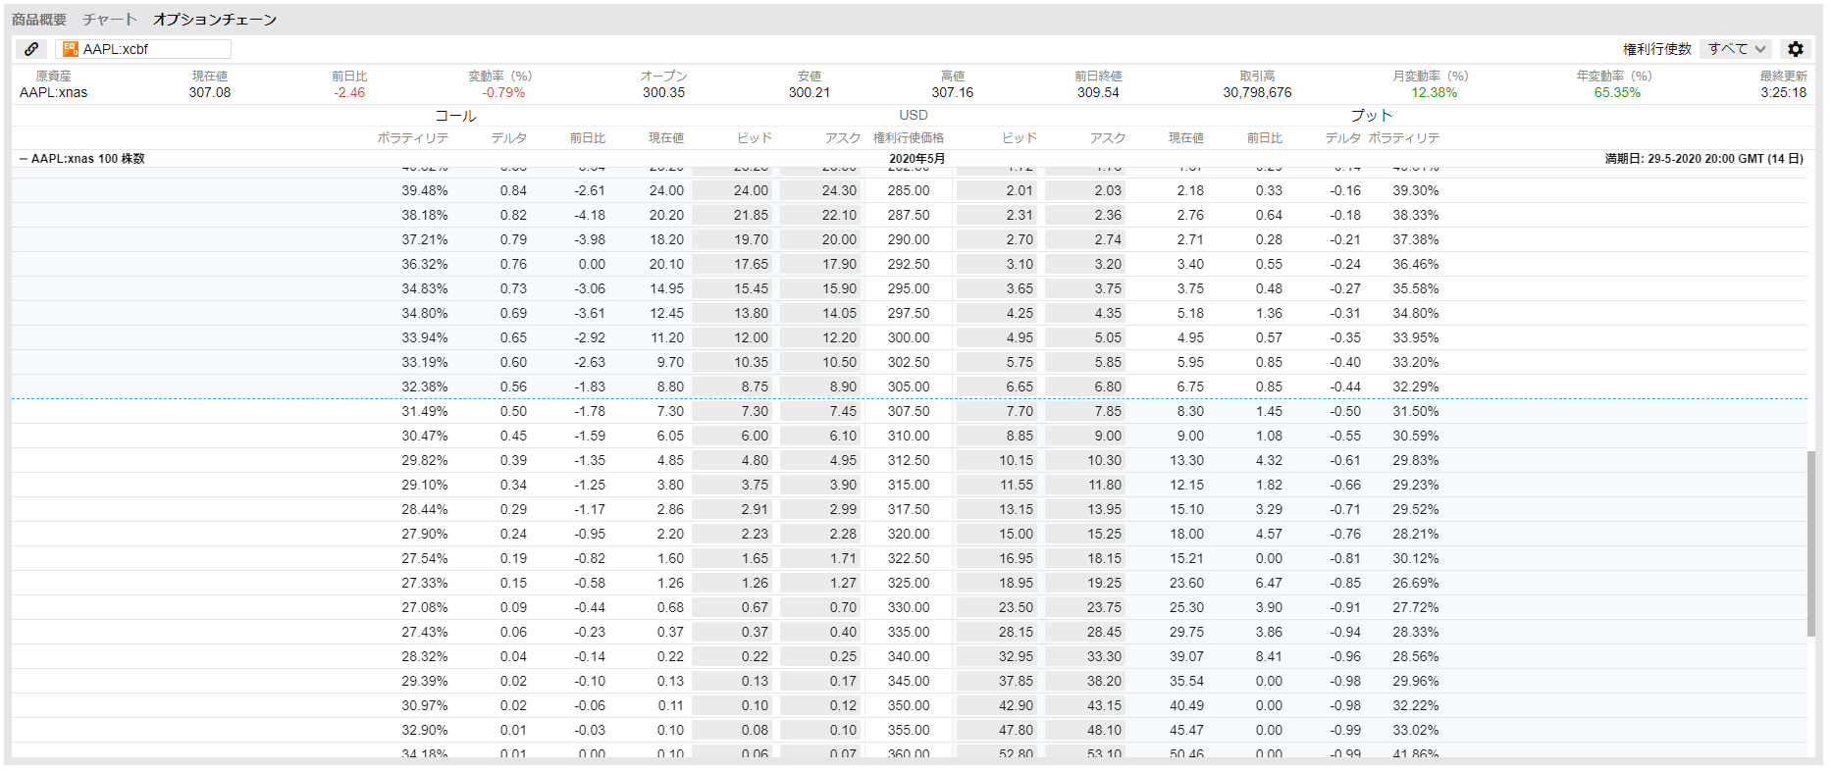Click the vertical scrollbar thumb on the right
The width and height of the screenshot is (1831, 772).
click(x=1811, y=544)
